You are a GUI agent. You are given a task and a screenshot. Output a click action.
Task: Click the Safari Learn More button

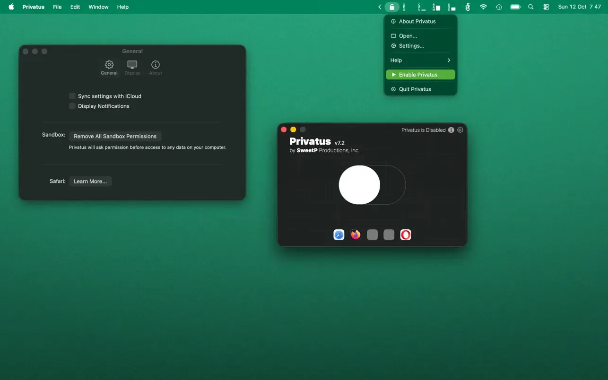click(x=90, y=181)
